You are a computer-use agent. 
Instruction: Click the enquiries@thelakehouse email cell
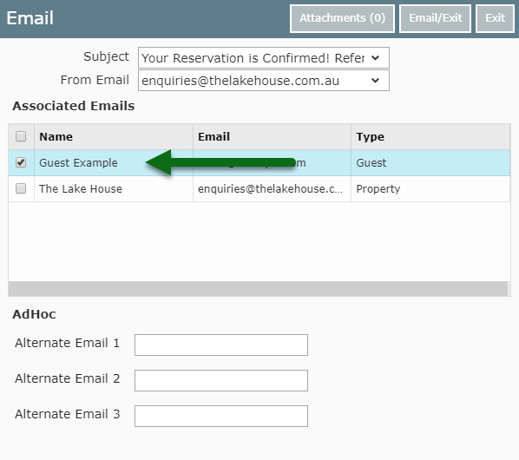pyautogui.click(x=270, y=189)
